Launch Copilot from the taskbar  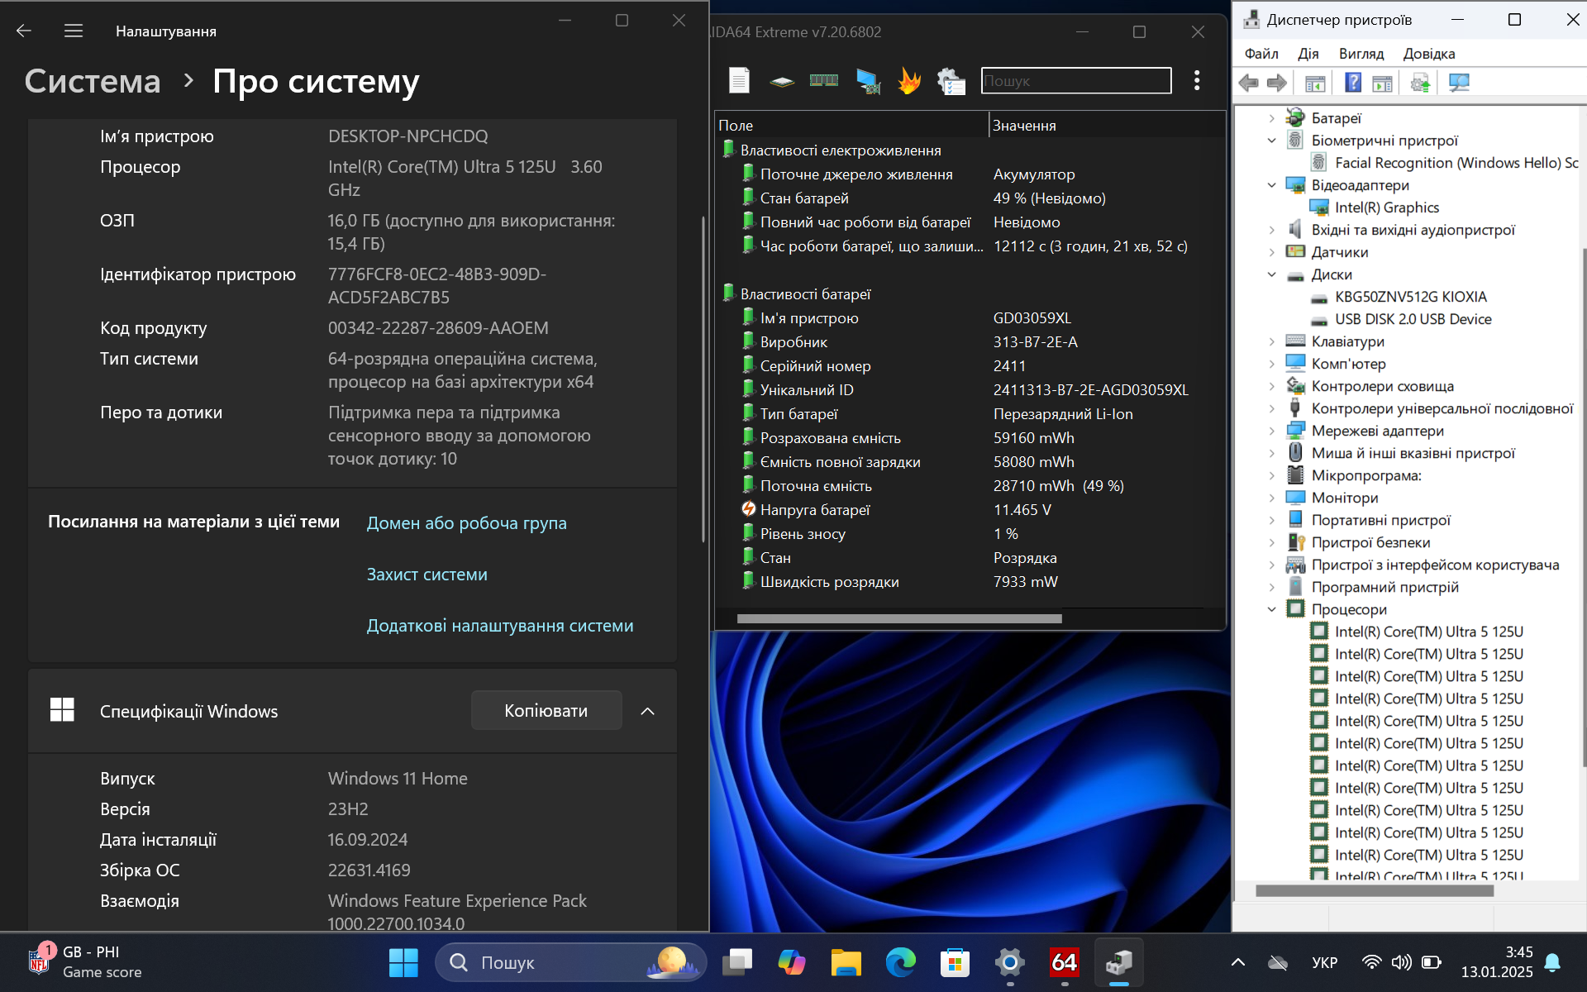click(791, 962)
